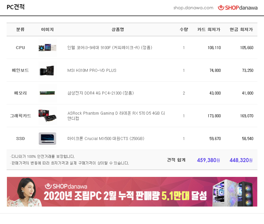Open product name 마이크론 Crucial MX500 250GB

coord(106,138)
